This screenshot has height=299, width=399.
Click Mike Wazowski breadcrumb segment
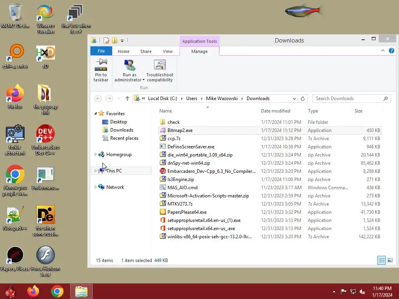[222, 98]
